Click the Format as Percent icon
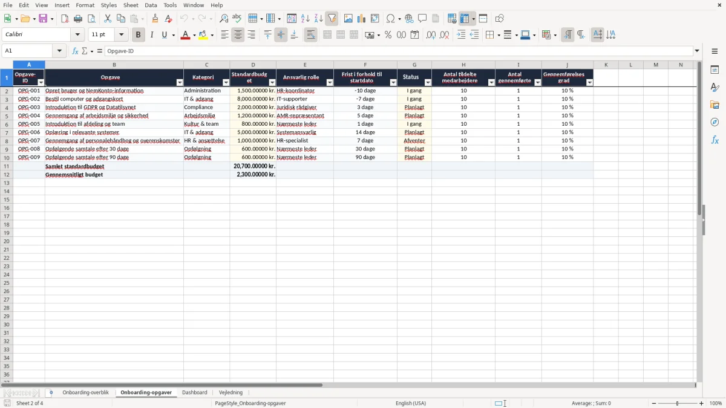726x408 pixels. click(x=388, y=35)
